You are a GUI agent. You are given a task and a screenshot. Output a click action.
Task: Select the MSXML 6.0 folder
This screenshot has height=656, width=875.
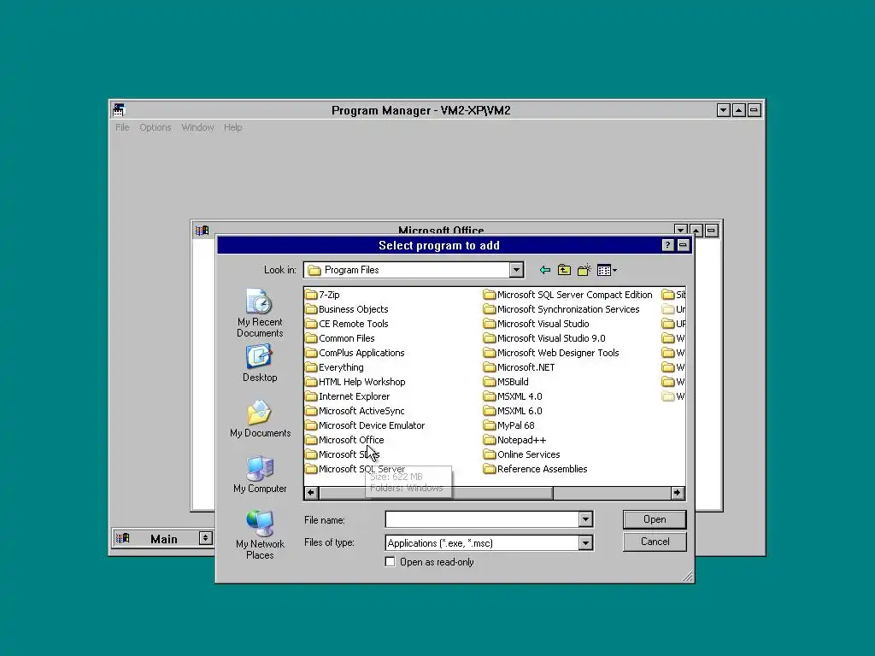click(513, 411)
